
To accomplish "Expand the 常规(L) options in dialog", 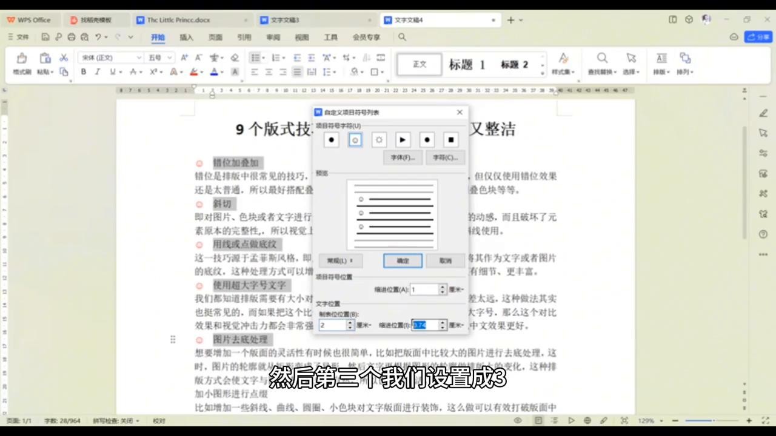I will (341, 260).
